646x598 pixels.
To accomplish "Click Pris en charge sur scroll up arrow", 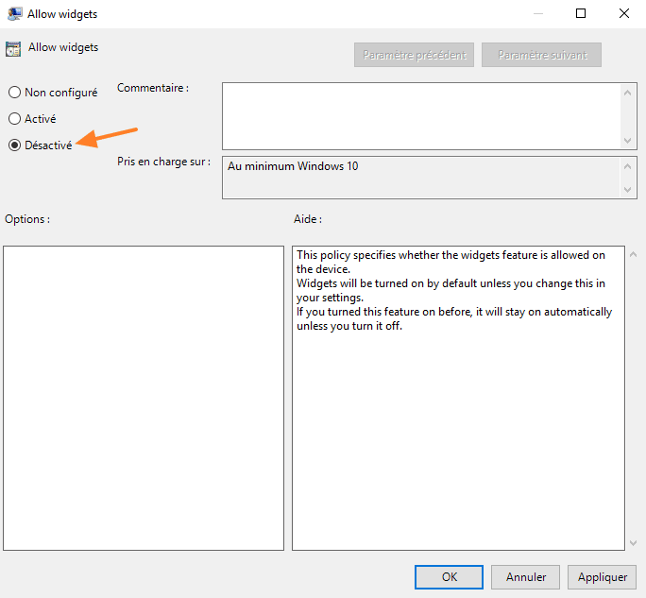I will 629,165.
